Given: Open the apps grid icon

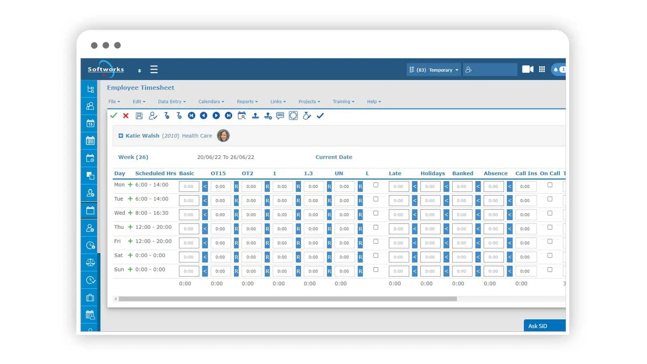Looking at the screenshot, I should pyautogui.click(x=542, y=69).
